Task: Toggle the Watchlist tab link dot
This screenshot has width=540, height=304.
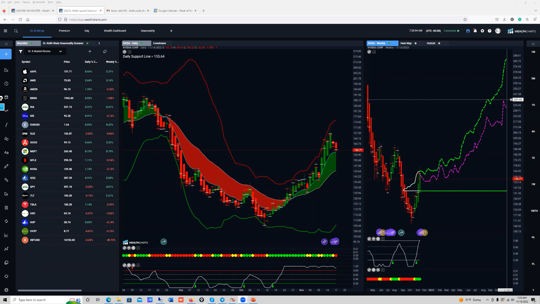Action: (x=31, y=43)
